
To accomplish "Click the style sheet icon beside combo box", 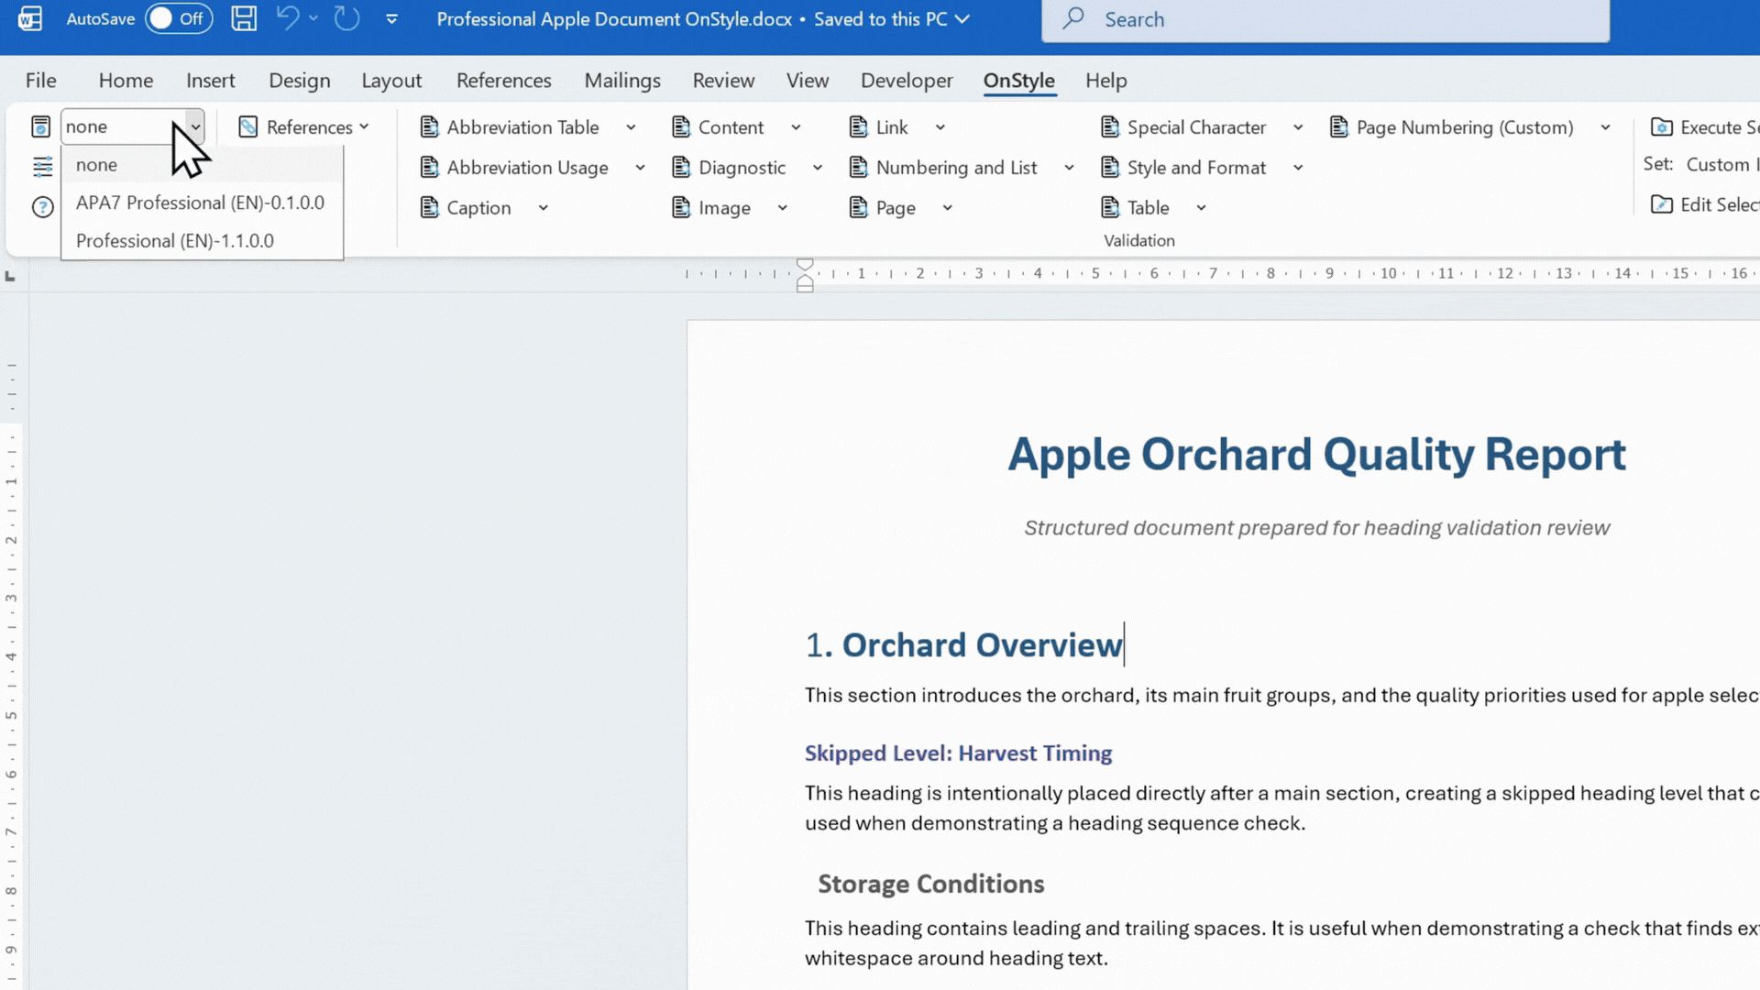I will tap(40, 126).
